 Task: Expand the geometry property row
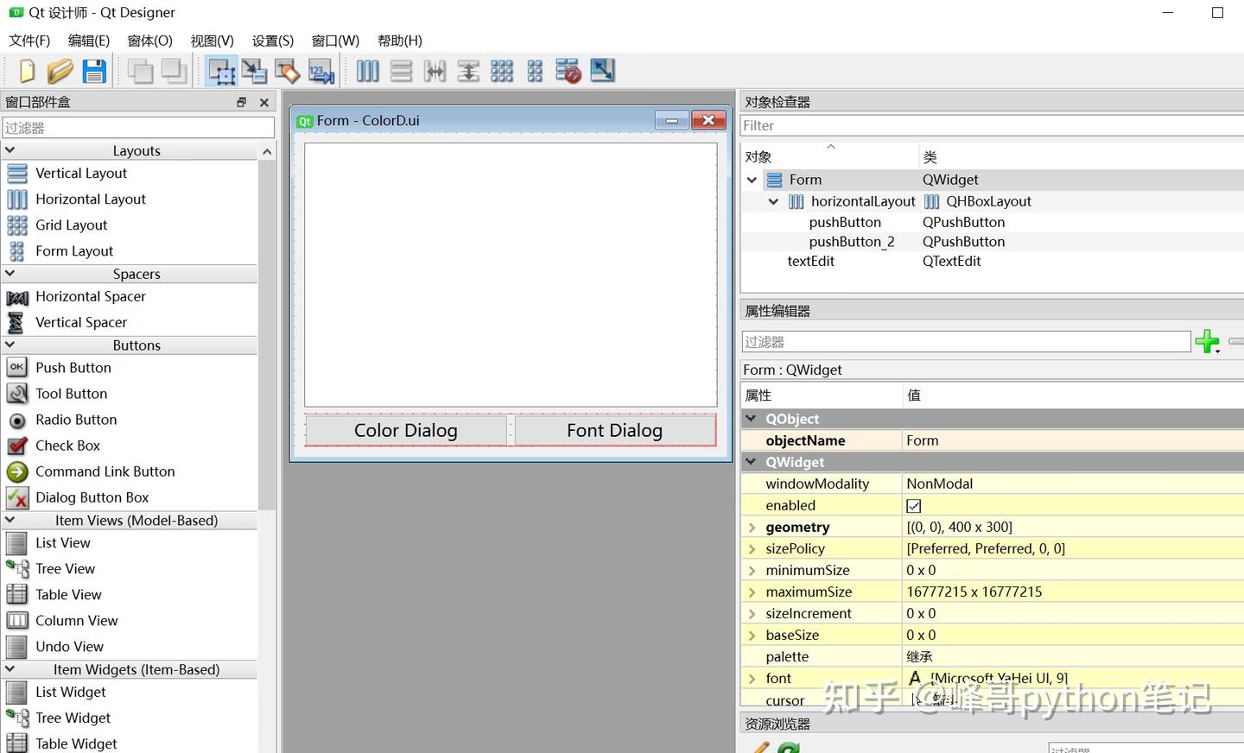752,528
